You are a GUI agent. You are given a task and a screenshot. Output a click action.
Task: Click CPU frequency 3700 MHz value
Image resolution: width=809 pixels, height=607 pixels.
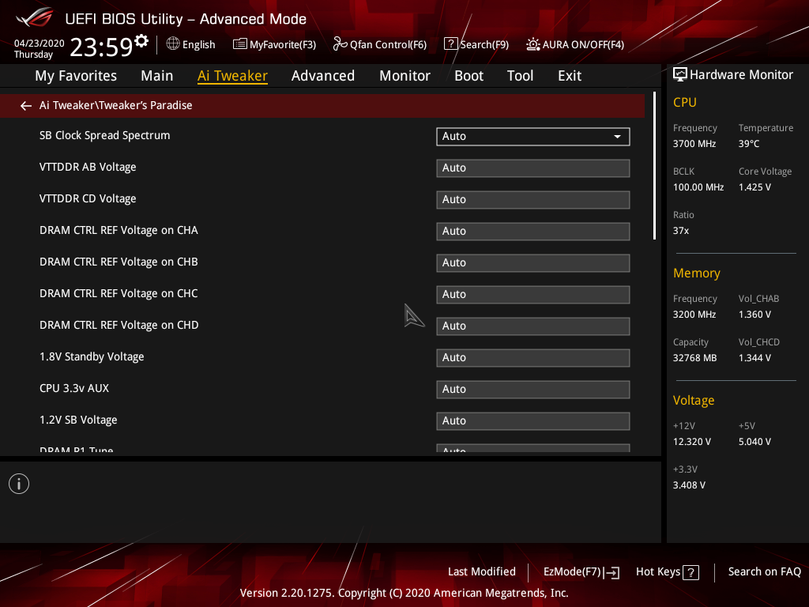[x=694, y=144]
